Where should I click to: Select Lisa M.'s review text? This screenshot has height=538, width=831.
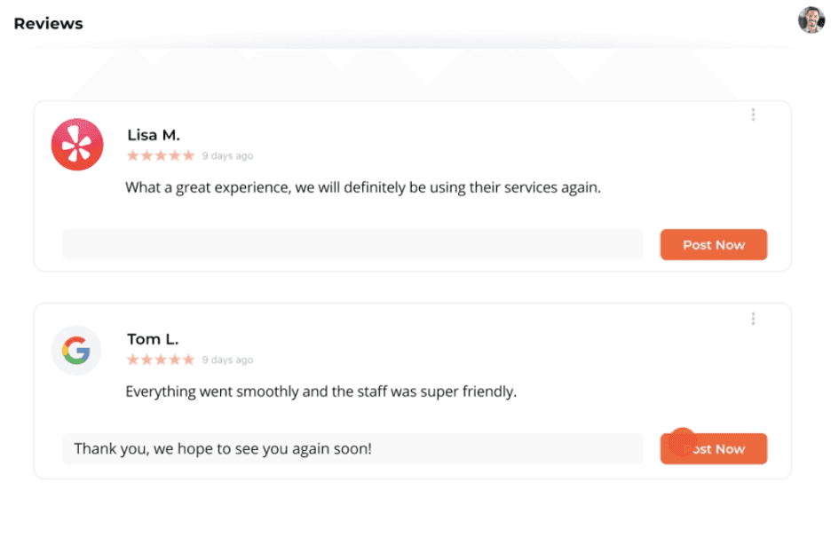pyautogui.click(x=364, y=187)
